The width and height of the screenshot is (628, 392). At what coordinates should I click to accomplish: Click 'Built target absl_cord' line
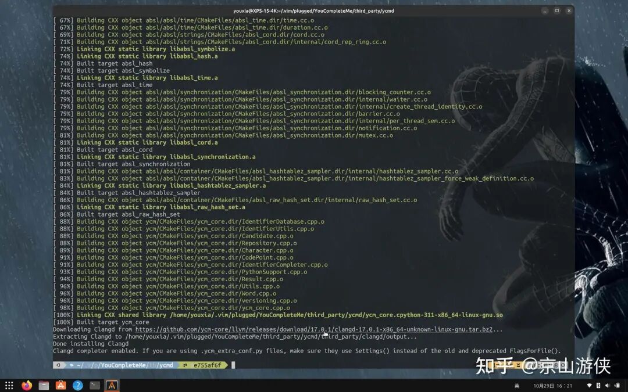point(103,150)
